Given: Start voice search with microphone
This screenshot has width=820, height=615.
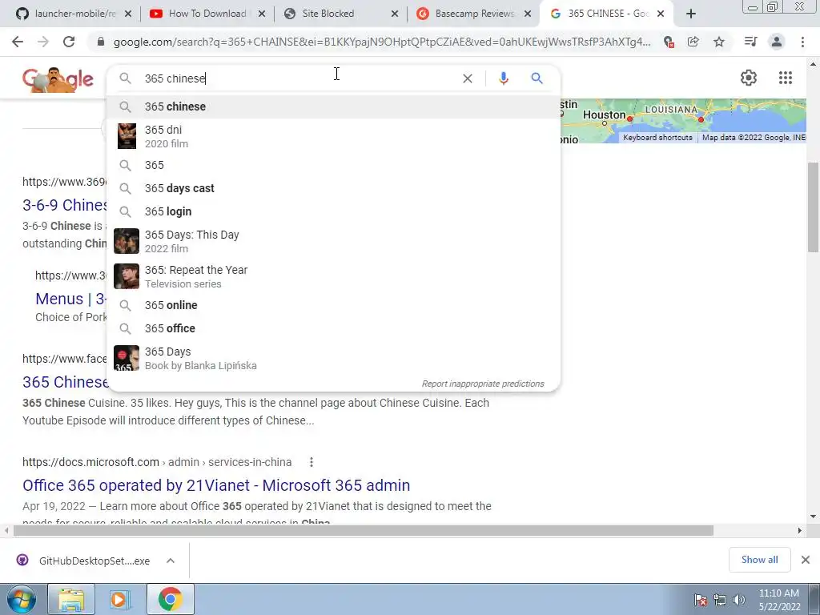Looking at the screenshot, I should tap(503, 78).
